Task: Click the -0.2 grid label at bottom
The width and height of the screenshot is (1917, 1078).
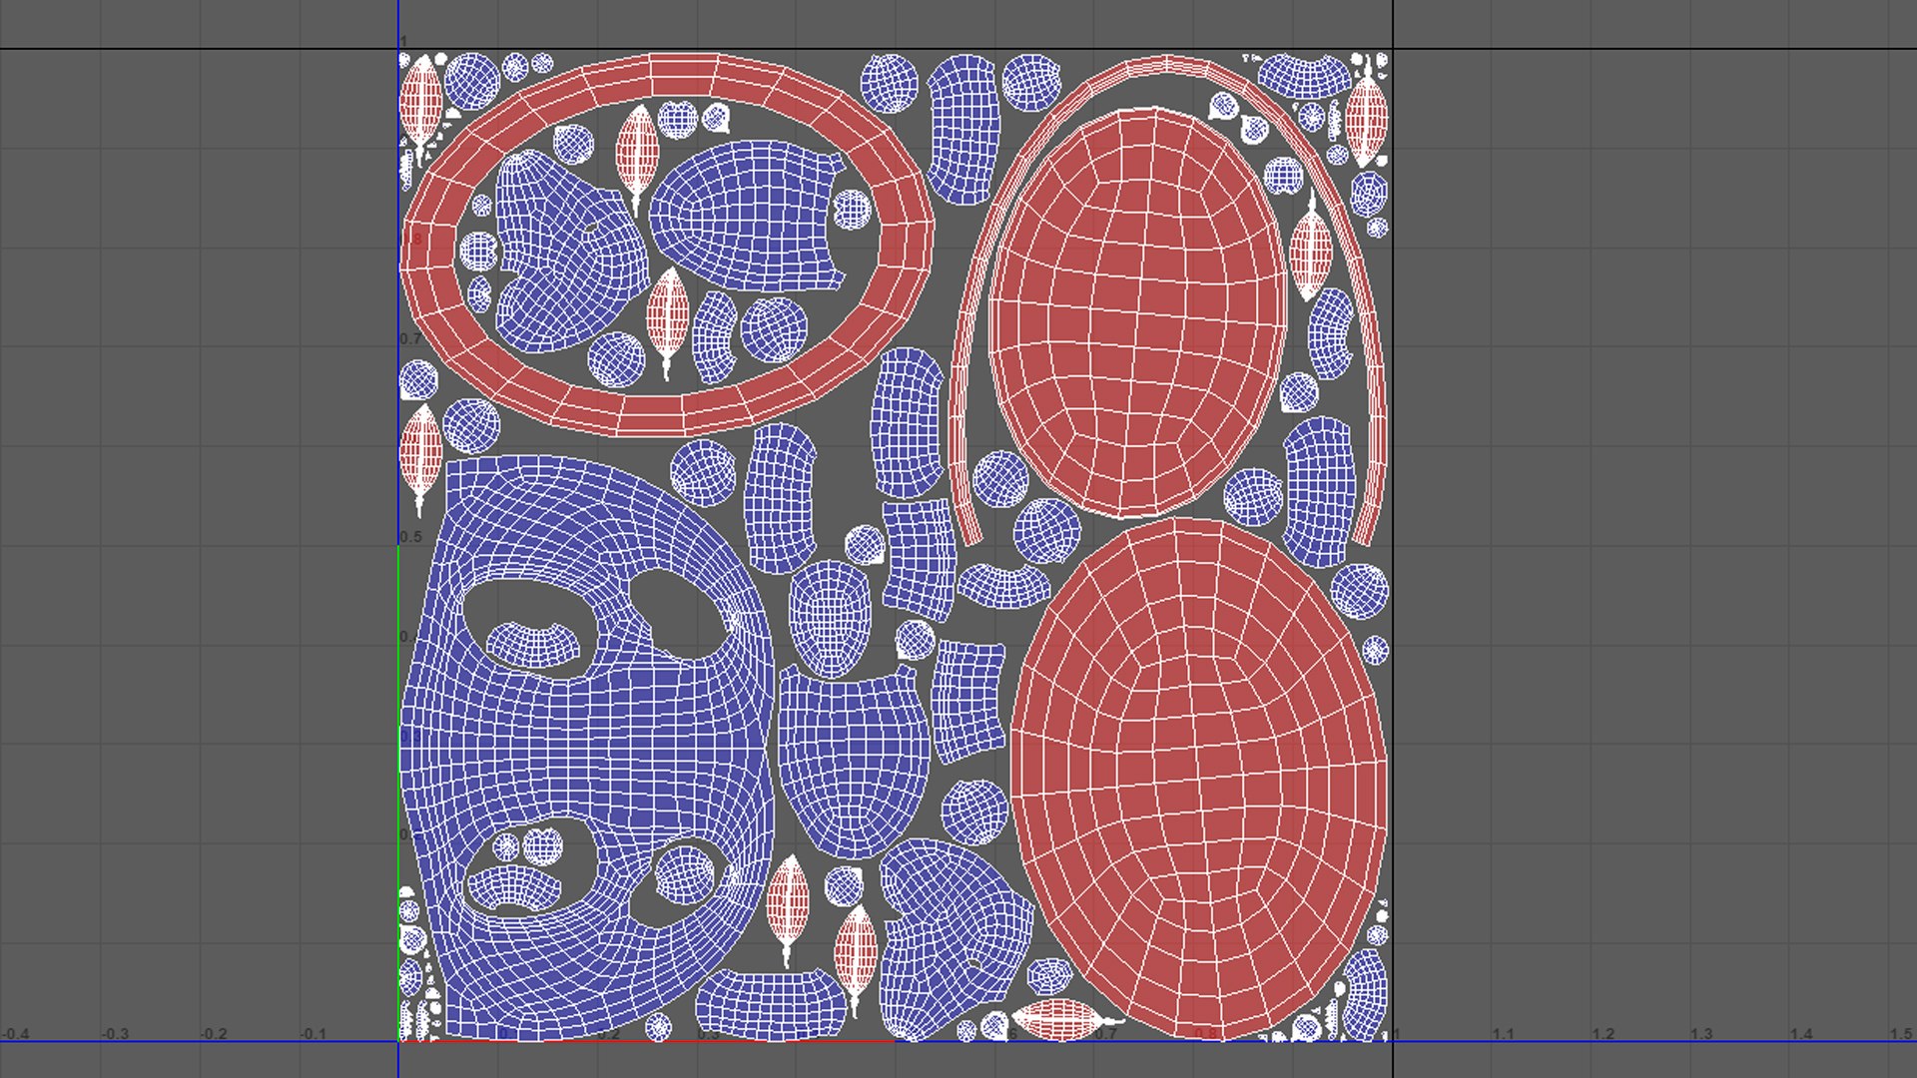Action: [x=214, y=1034]
